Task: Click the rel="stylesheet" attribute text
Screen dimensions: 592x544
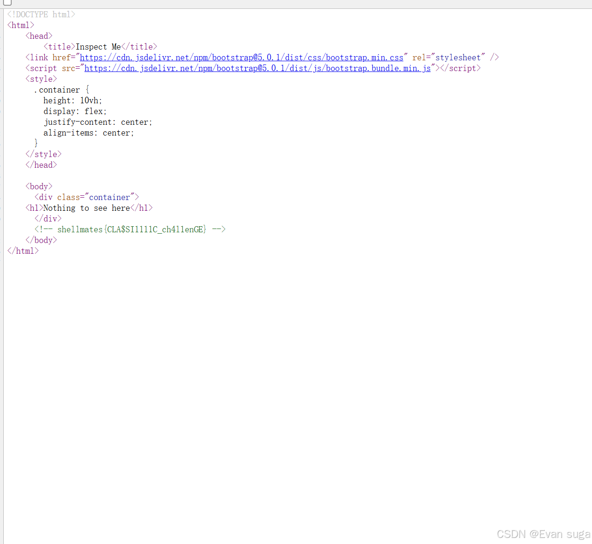Action: 449,57
